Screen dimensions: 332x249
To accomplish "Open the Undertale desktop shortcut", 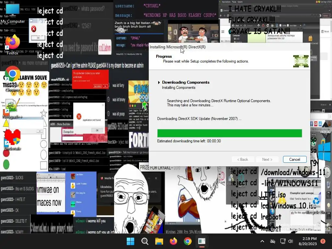I will (12, 140).
